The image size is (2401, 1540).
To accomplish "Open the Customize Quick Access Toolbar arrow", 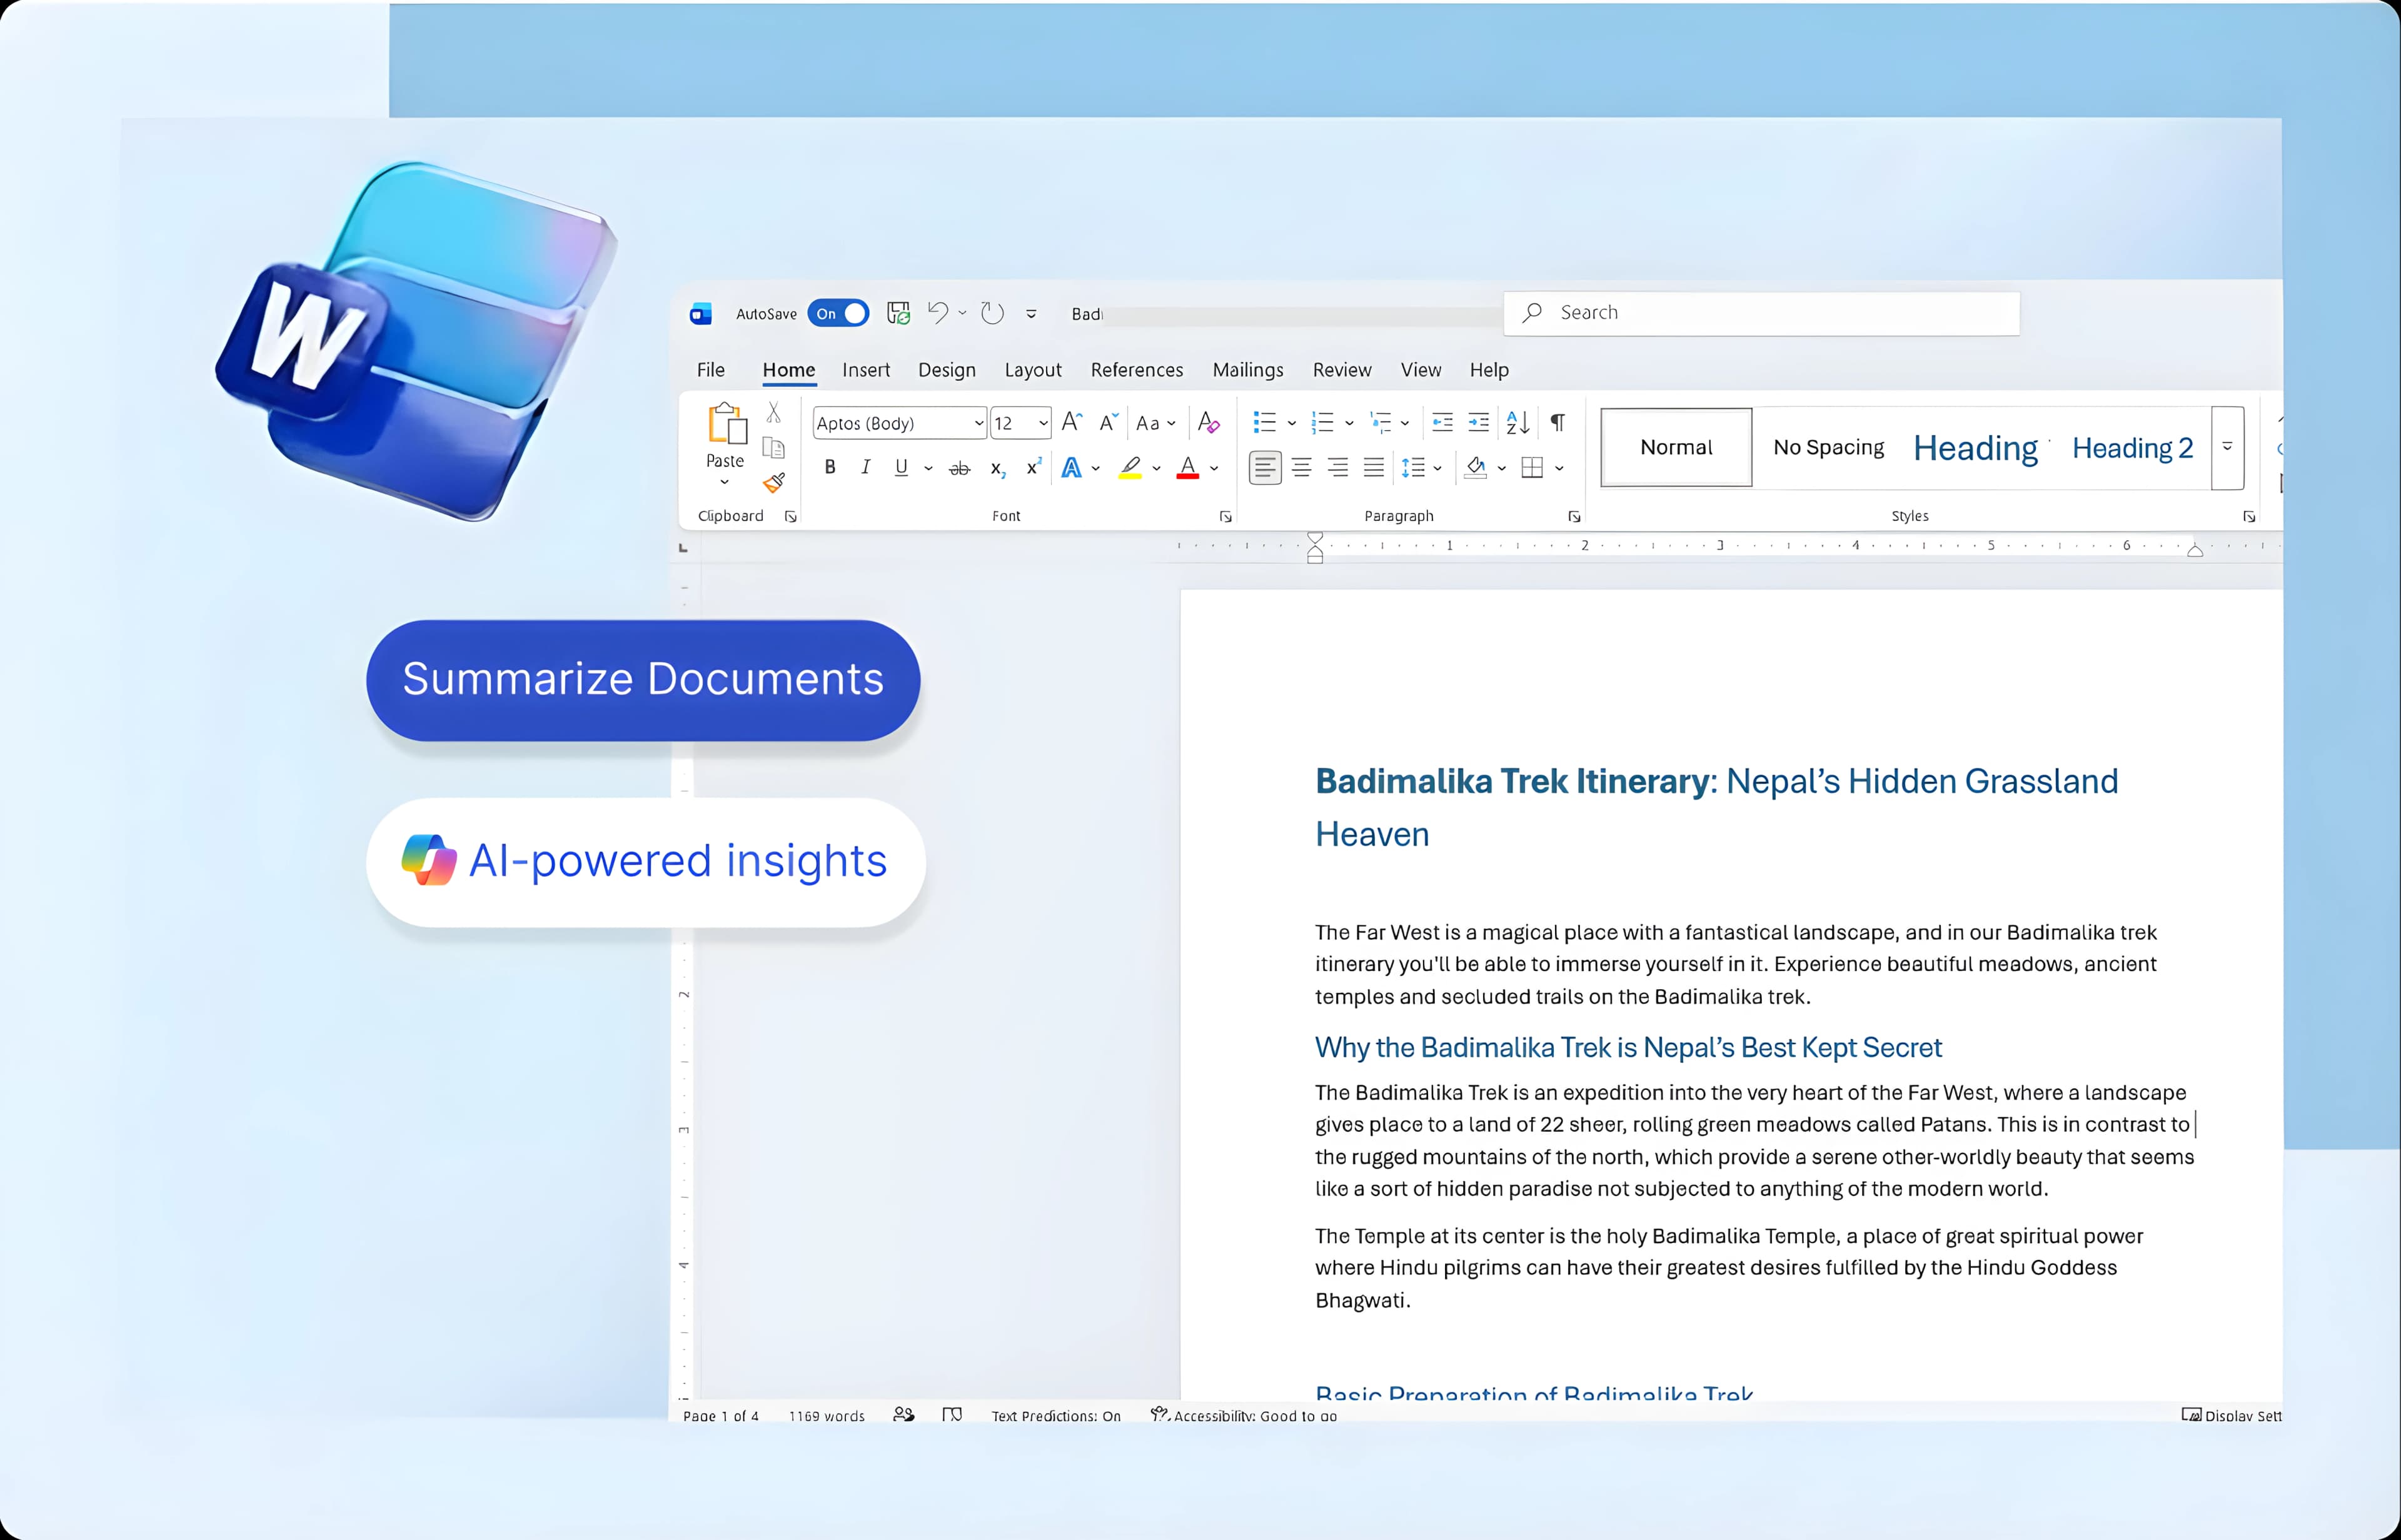I will click(1031, 314).
